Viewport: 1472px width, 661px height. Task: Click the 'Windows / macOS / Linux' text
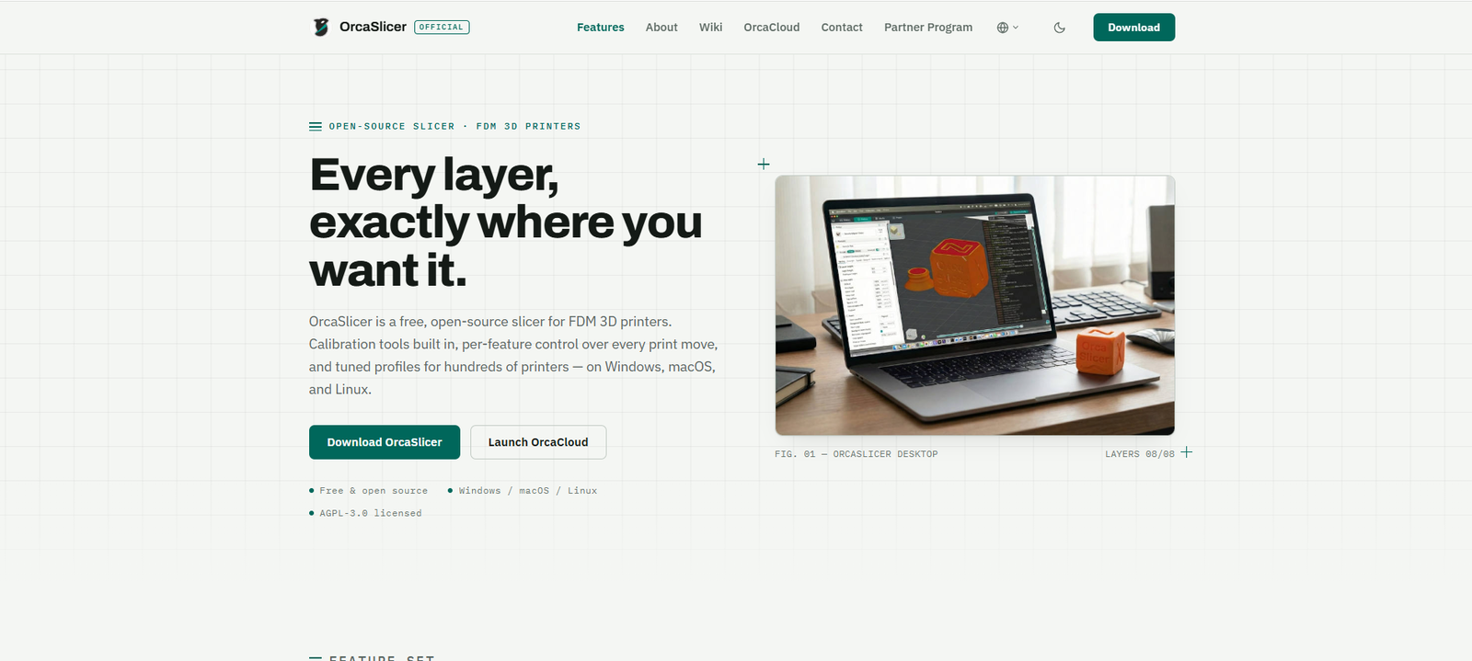(528, 491)
